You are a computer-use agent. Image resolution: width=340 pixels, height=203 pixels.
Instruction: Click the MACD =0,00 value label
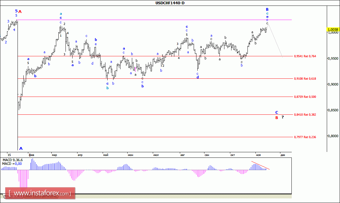(x=11, y=164)
